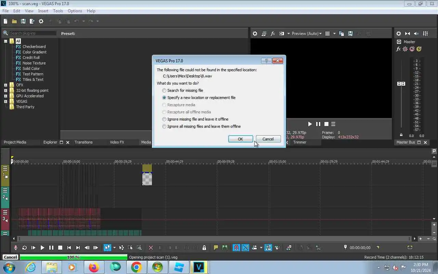Open Video Output FX in preview
The width and height of the screenshot is (438, 274).
click(x=273, y=34)
